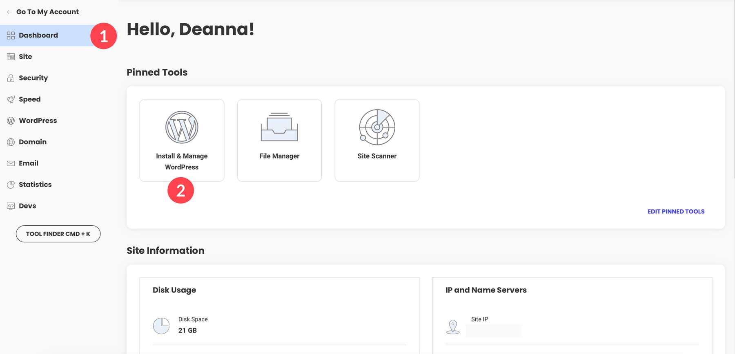
Task: Click the Edit Pinned Tools link
Action: pos(676,211)
